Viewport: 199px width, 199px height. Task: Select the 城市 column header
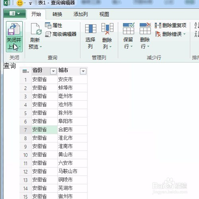(x=72, y=71)
